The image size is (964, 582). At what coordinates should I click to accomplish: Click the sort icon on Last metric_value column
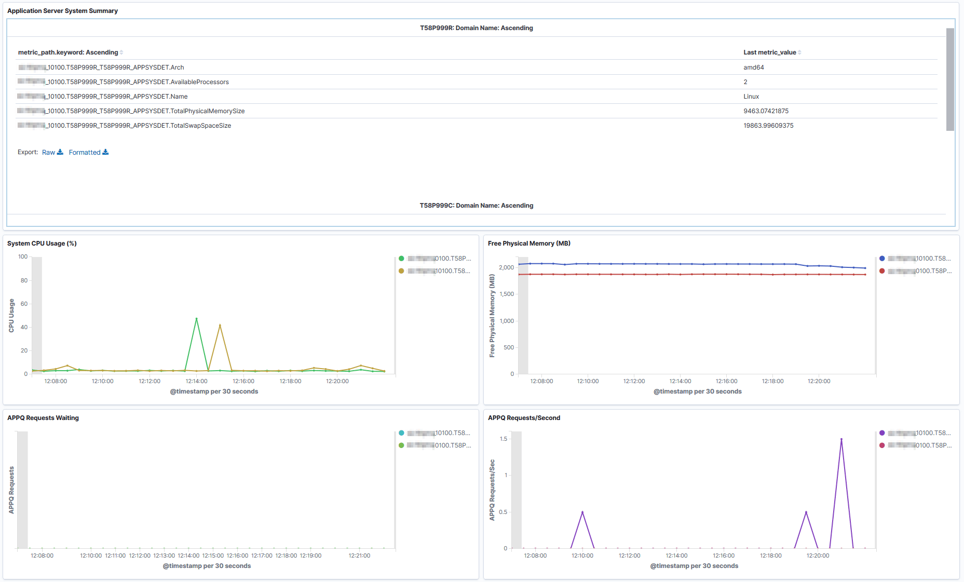(x=800, y=52)
